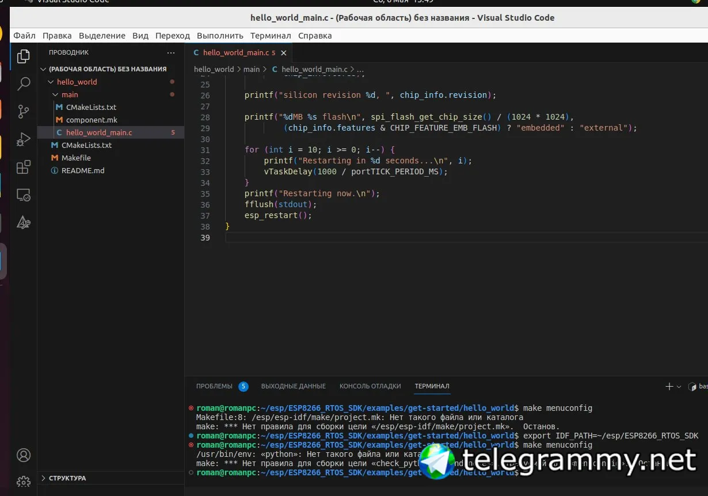This screenshot has width=708, height=496.
Task: Open README.md in explorer
Action: 83,170
